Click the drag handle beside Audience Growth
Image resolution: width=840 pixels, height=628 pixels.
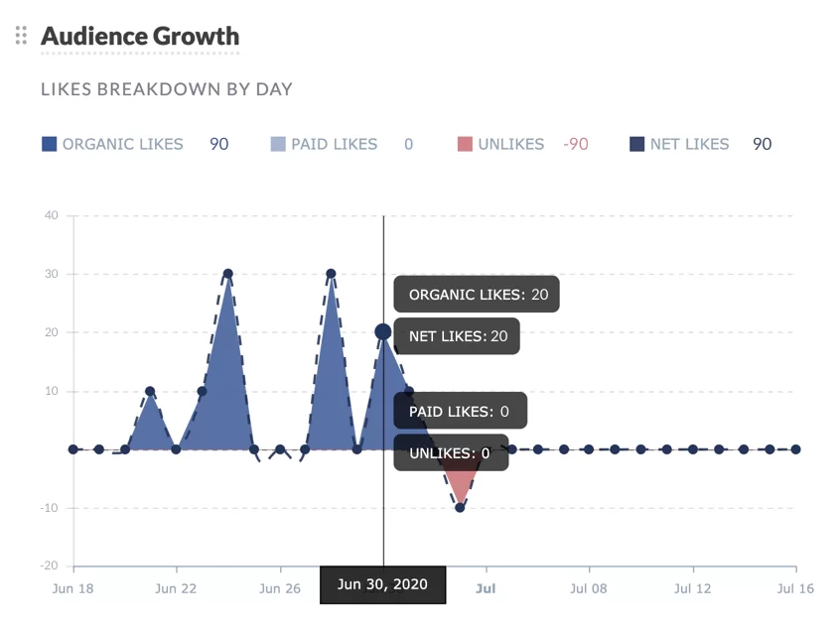coord(21,37)
